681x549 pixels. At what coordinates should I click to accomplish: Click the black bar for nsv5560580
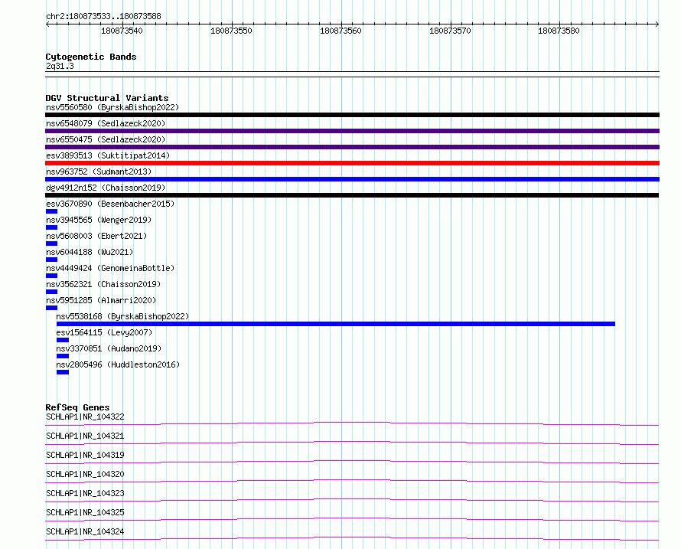click(352, 115)
